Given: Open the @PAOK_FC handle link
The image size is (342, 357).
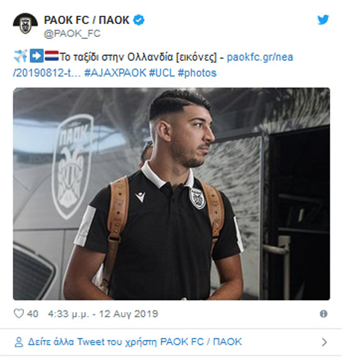Looking at the screenshot, I should pos(72,34).
